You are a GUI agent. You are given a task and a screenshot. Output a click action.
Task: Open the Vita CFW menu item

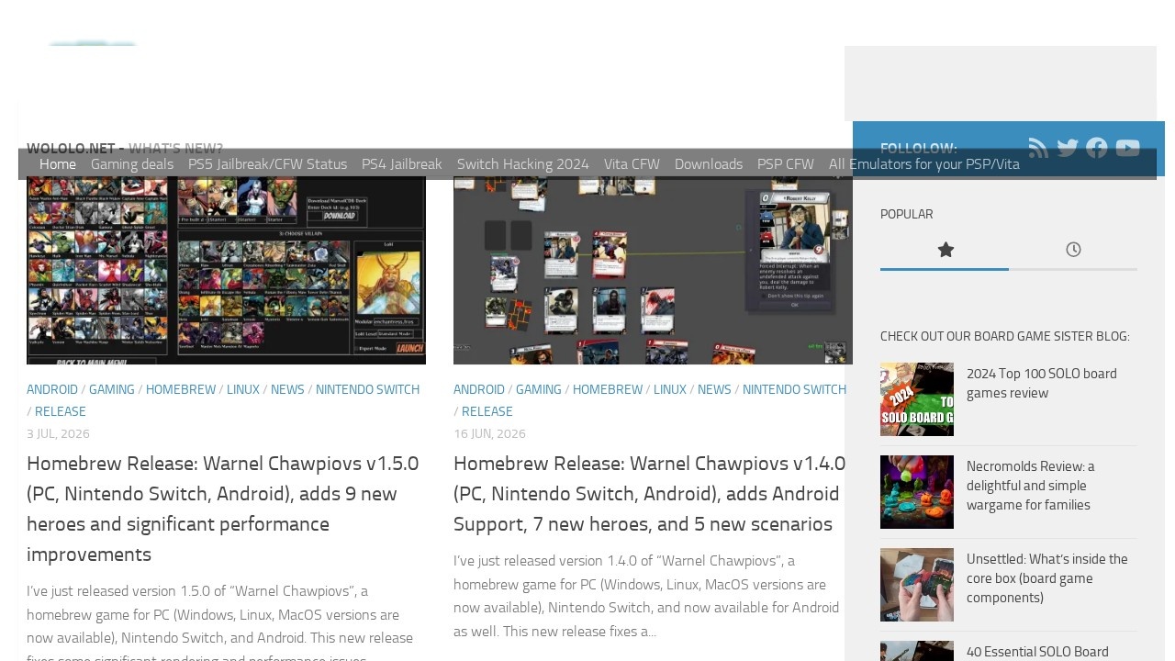[x=632, y=164]
